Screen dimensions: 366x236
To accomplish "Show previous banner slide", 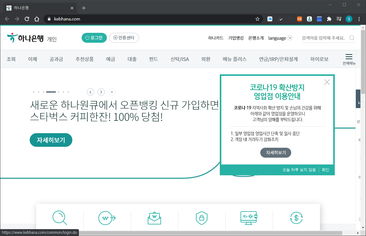I will coord(91,92).
